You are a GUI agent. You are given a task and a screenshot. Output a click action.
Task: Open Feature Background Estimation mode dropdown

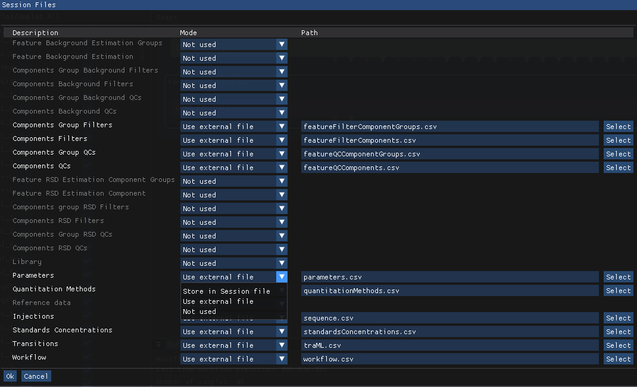pyautogui.click(x=233, y=58)
